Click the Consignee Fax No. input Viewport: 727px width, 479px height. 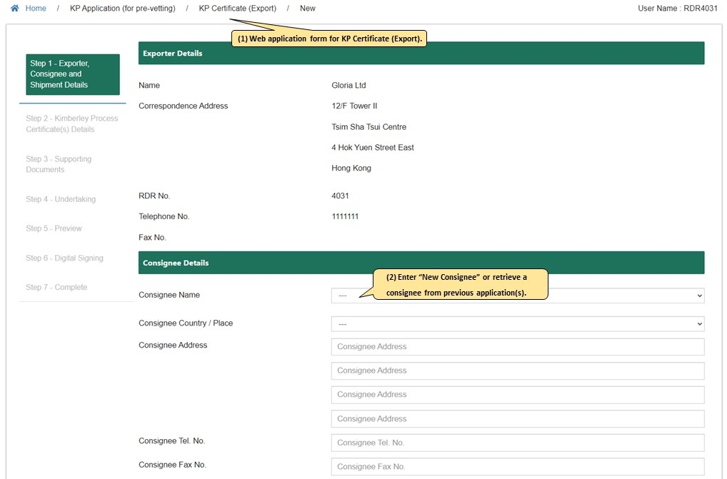518,466
